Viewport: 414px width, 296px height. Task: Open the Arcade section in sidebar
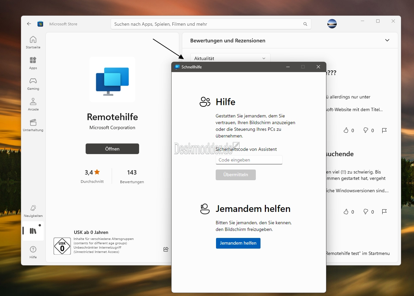[x=33, y=104]
